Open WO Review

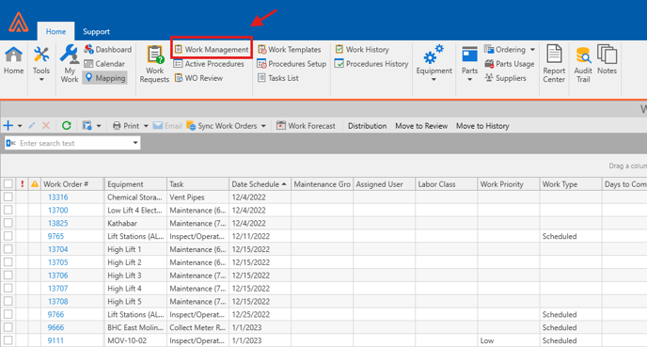pyautogui.click(x=198, y=78)
